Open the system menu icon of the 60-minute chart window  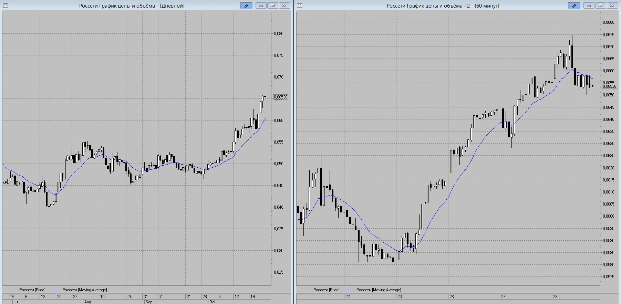coord(299,6)
